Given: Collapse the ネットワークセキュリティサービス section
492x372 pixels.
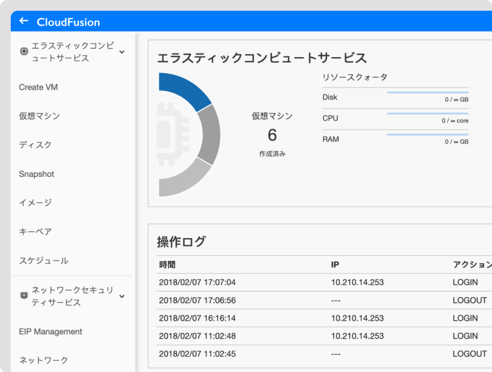Looking at the screenshot, I should pos(122,296).
